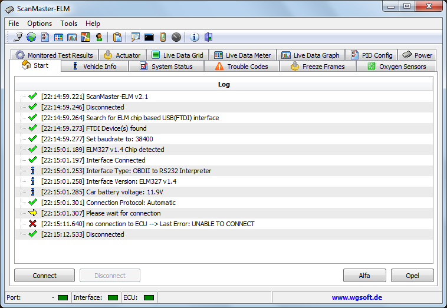The width and height of the screenshot is (447, 308).
Task: Open the System Status tab
Action: (166, 67)
